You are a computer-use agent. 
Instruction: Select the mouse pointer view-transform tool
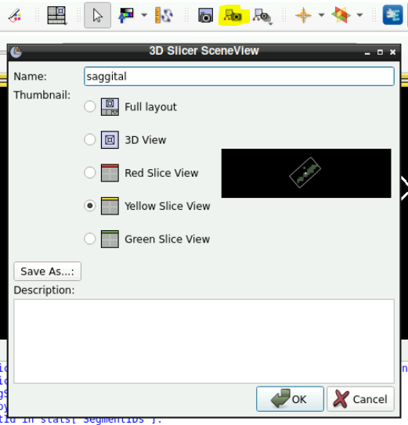97,15
